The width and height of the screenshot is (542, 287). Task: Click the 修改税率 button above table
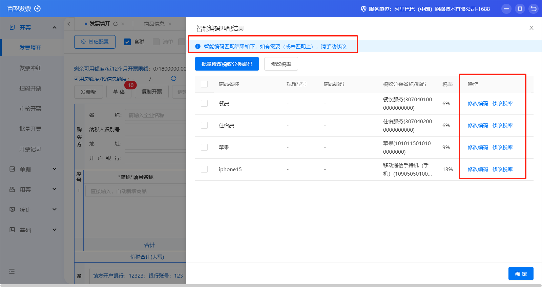tap(281, 64)
